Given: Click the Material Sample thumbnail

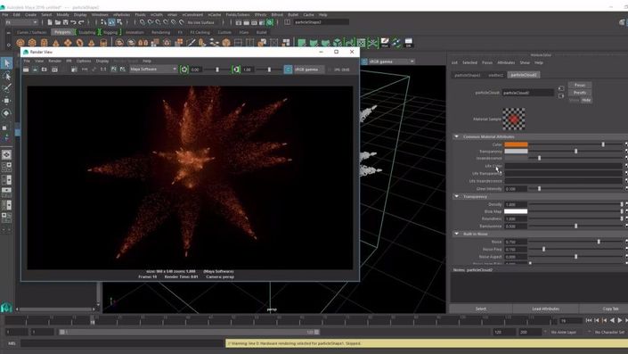Looking at the screenshot, I should (x=514, y=119).
